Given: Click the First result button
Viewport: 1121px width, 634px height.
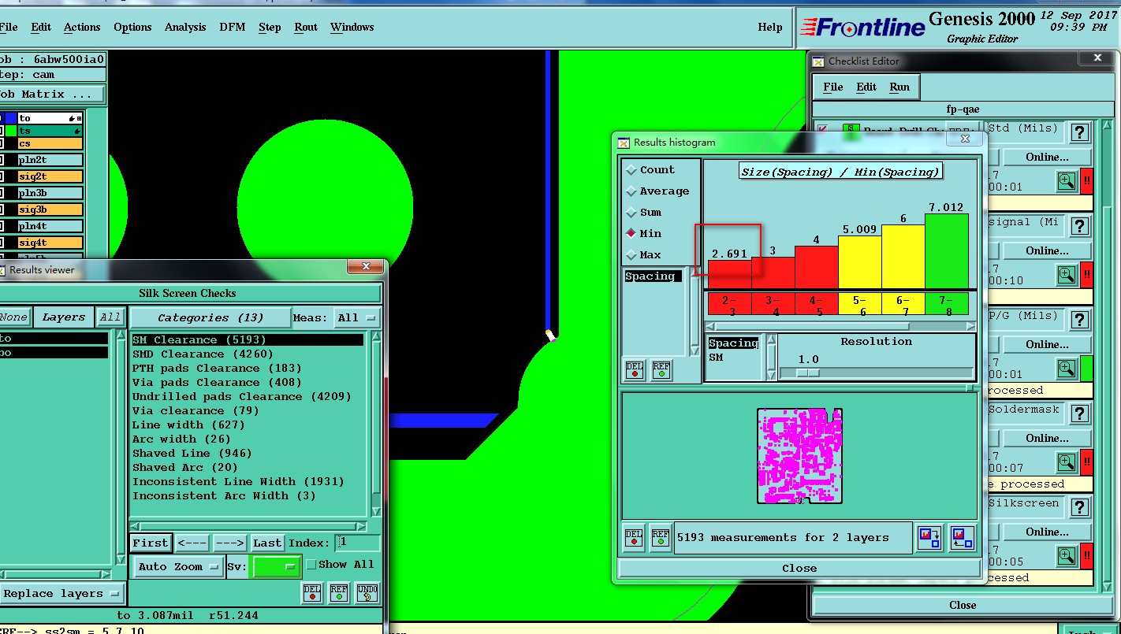Looking at the screenshot, I should pos(150,543).
